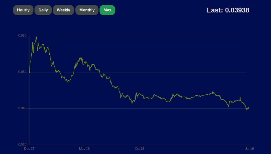Click the 0.040 y-axis label
This screenshot has height=154, width=271.
tap(22, 108)
